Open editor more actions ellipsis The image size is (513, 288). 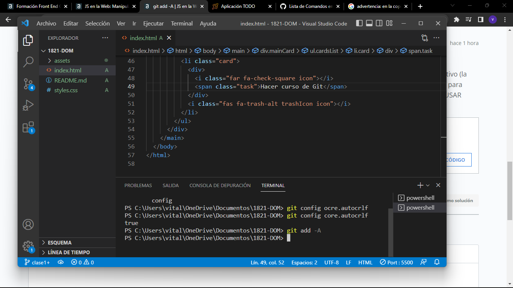point(436,38)
